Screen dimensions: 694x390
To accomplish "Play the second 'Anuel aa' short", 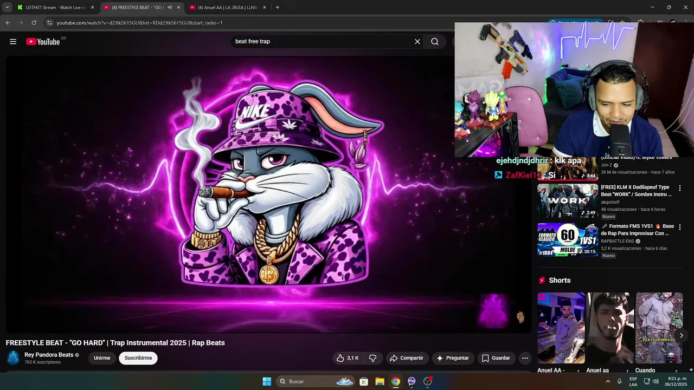I will (x=610, y=328).
